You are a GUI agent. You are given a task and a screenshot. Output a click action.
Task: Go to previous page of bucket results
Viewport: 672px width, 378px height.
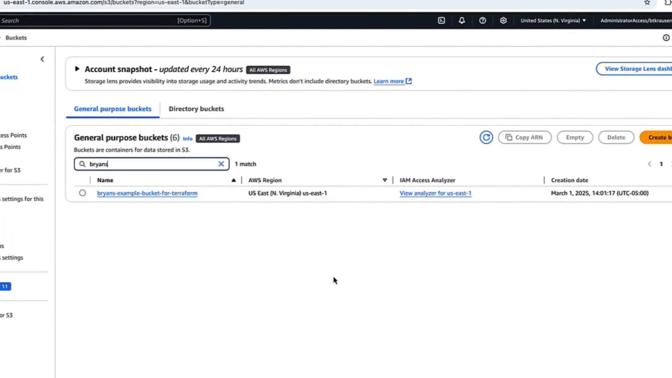pyautogui.click(x=650, y=164)
